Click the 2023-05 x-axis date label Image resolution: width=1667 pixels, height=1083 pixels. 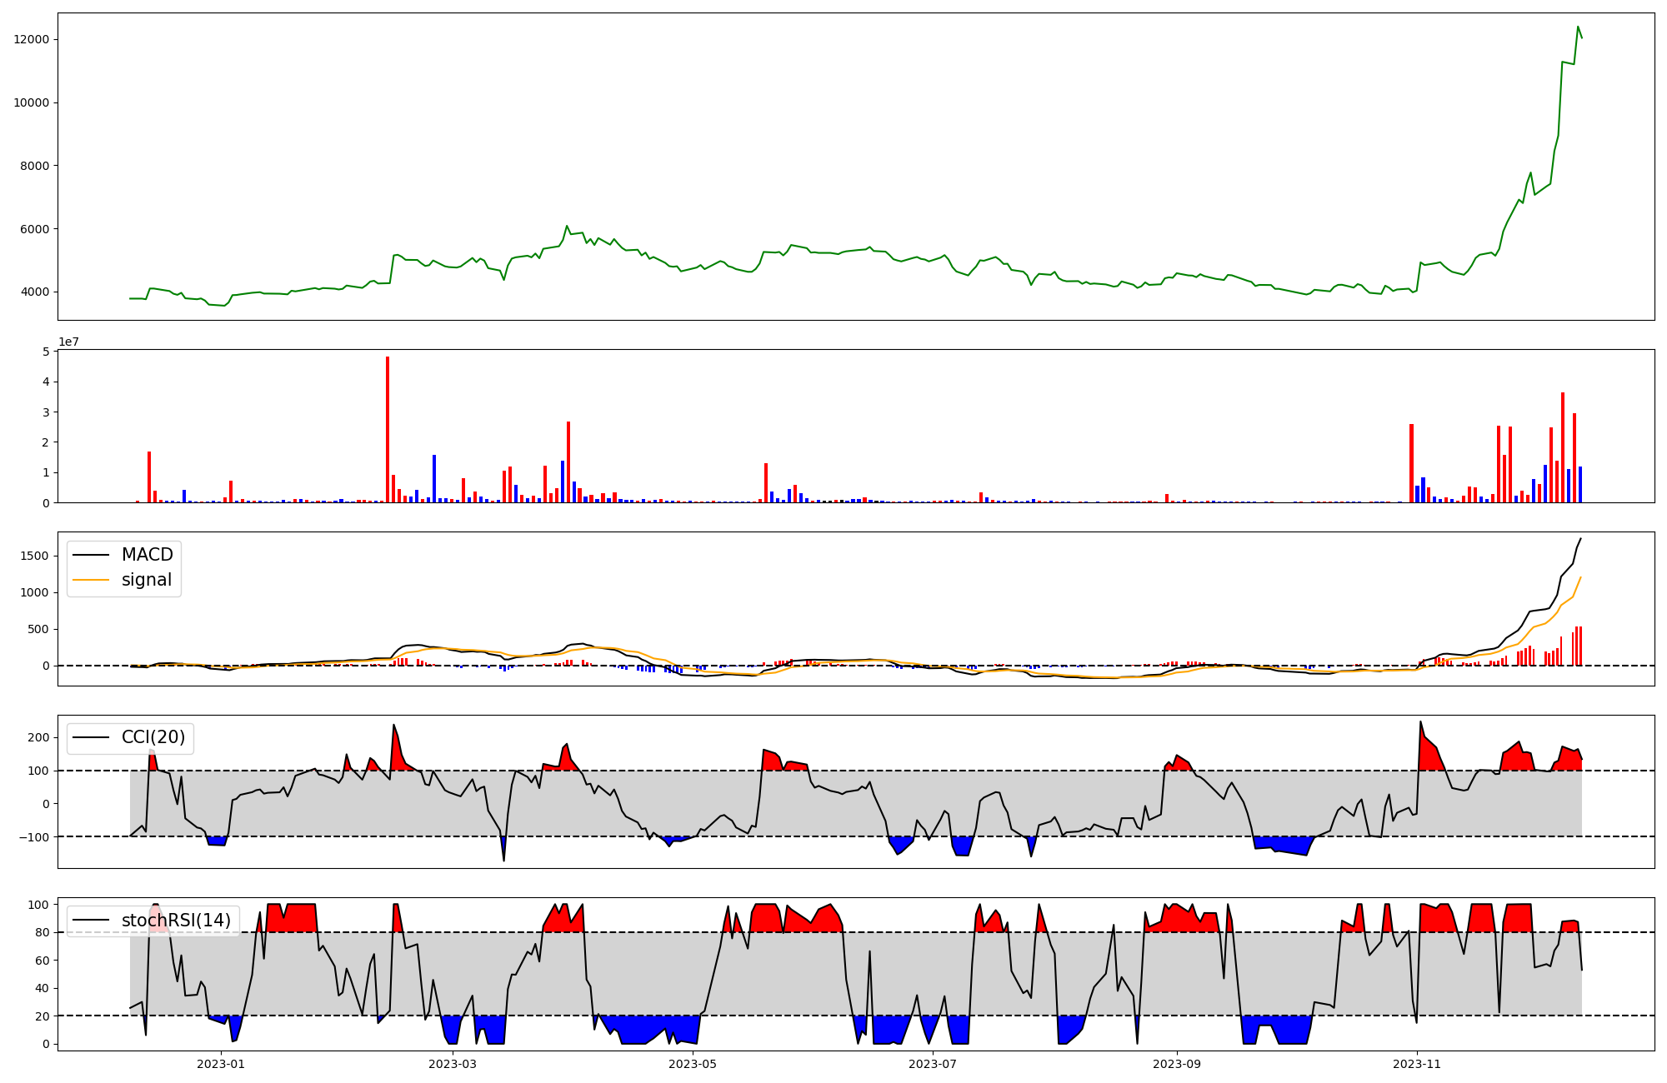point(692,1064)
